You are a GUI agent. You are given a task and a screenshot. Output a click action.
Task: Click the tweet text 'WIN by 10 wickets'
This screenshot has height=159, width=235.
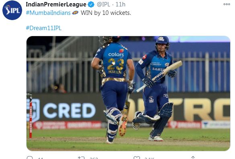point(106,13)
